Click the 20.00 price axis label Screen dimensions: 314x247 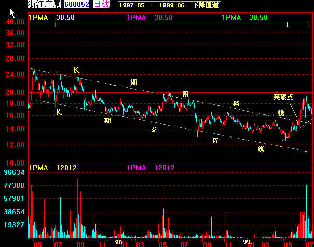pos(15,92)
